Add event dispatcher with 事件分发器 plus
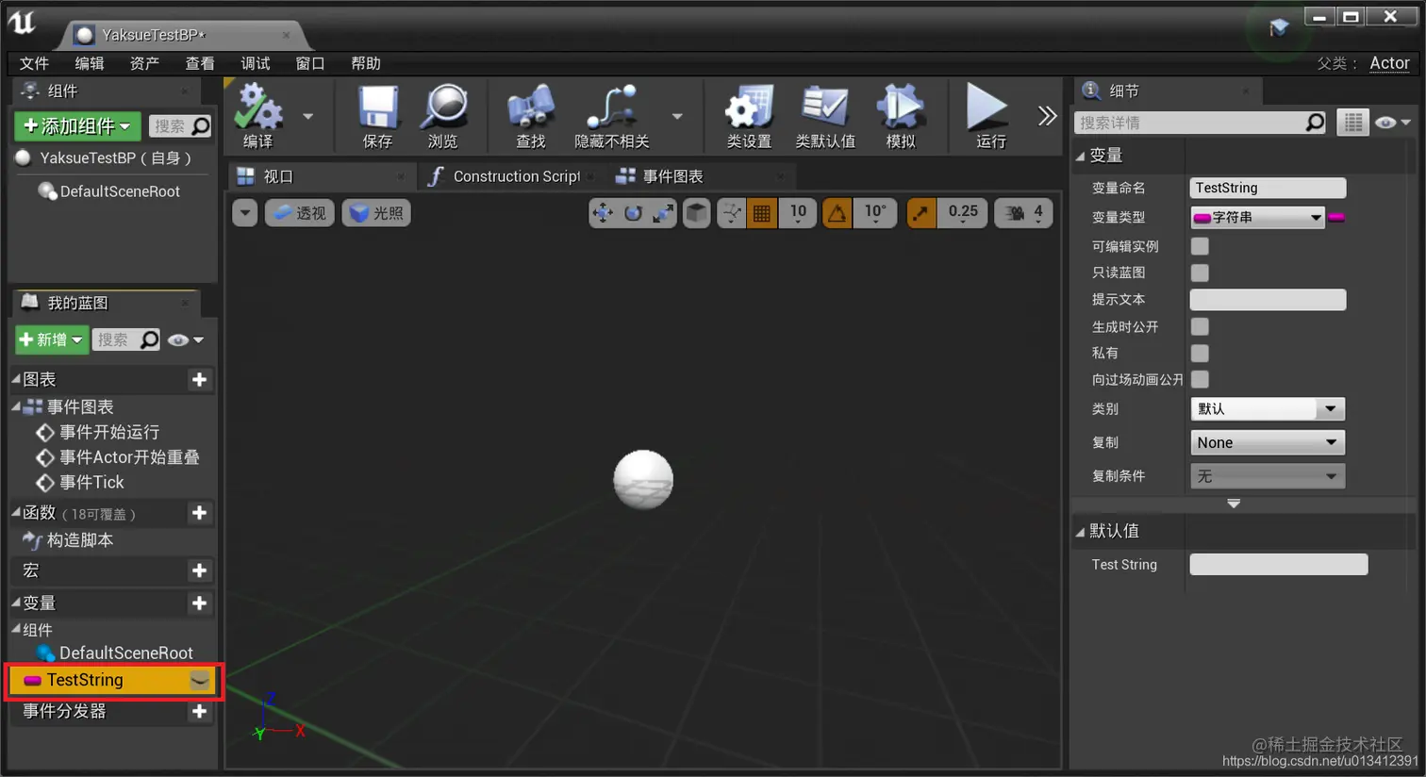Screen dimensions: 1426x777 [199, 712]
